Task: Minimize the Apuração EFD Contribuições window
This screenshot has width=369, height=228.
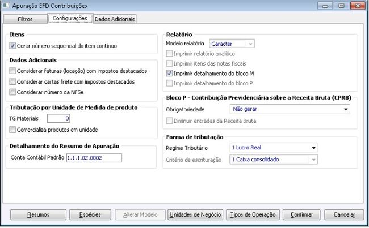Action: point(325,6)
